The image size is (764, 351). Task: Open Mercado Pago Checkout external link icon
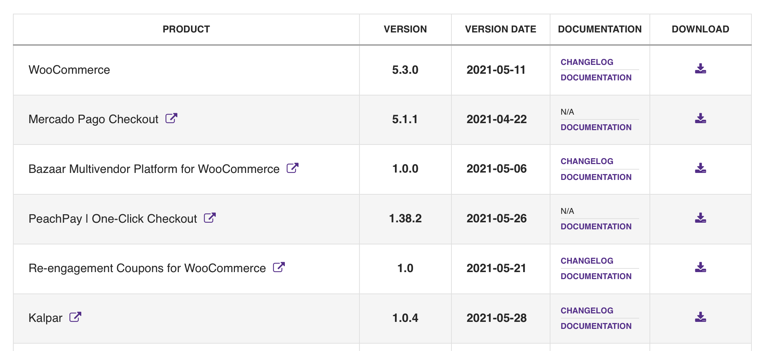[x=171, y=118]
